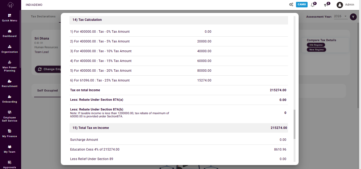This screenshot has height=169, width=361.
Task: Select the Self Occupied tab
Action: [x=47, y=90]
